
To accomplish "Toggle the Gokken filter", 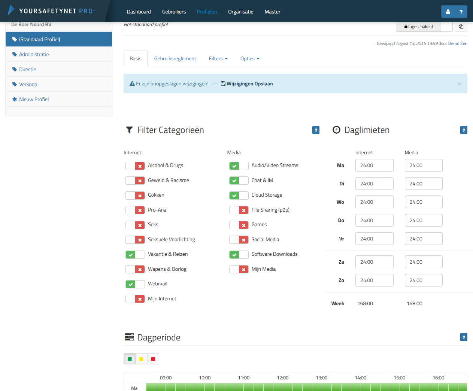I will tap(135, 195).
